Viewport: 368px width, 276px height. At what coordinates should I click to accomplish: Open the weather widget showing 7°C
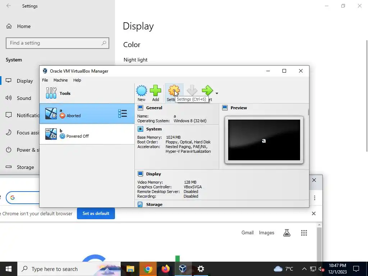point(284,269)
